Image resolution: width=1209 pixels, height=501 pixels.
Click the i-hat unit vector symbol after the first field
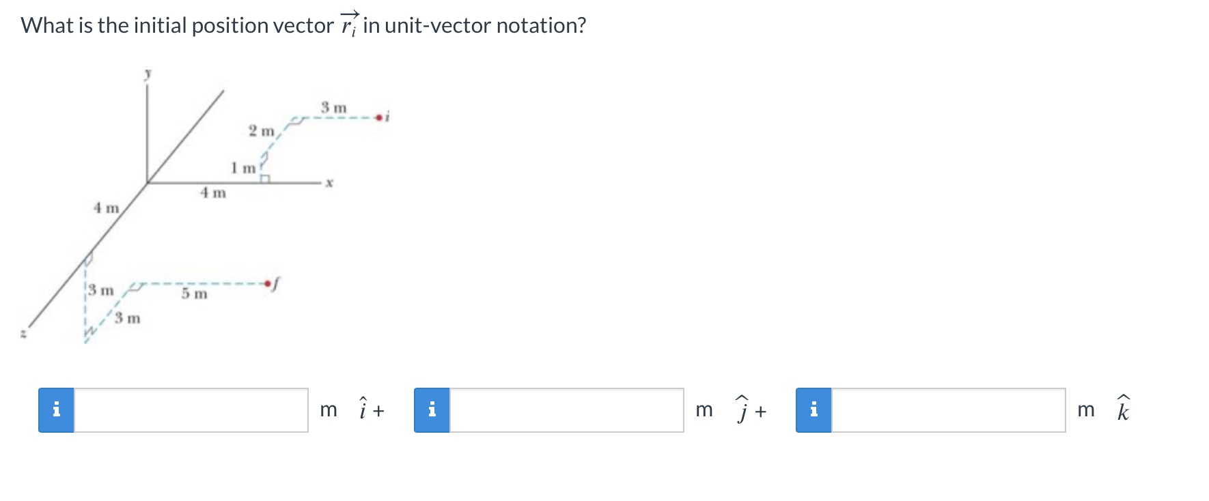(363, 410)
